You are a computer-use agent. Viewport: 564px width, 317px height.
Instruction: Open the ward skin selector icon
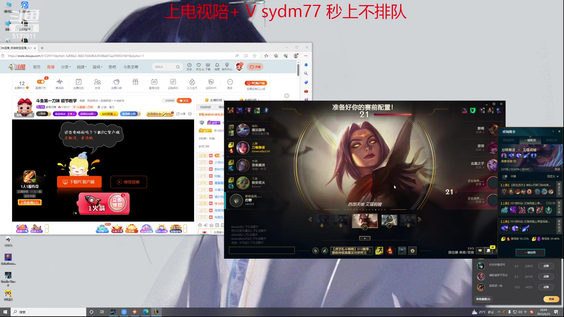[x=402, y=251]
